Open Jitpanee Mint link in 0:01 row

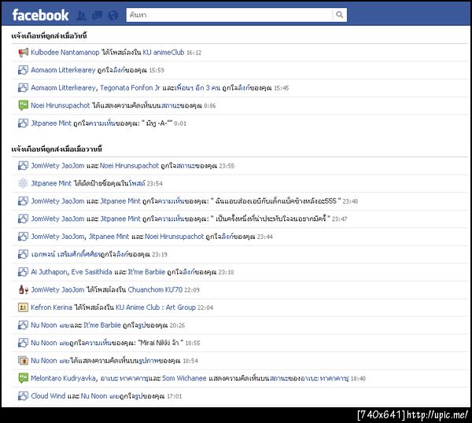[x=51, y=123]
